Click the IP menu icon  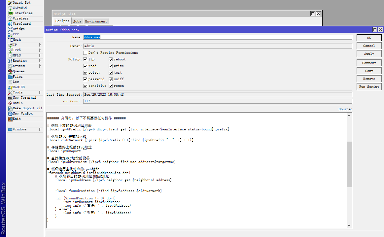tap(10, 45)
